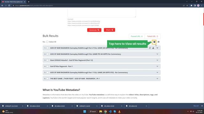Reload the page with the refresh icon
This screenshot has height=114, width=204.
pyautogui.click(x=9, y=6)
